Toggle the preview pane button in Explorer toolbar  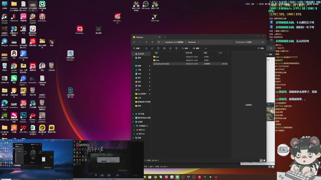(260, 48)
